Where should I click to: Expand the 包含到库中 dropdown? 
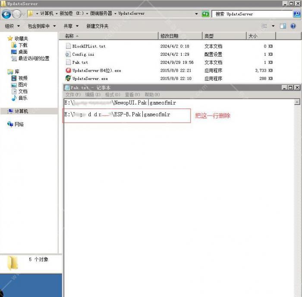41,26
